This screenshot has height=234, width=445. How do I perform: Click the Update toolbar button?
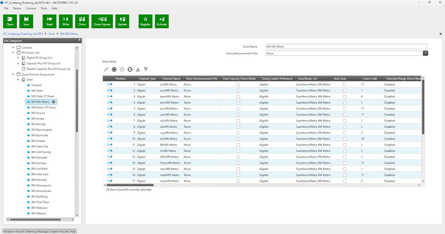[x=122, y=21]
